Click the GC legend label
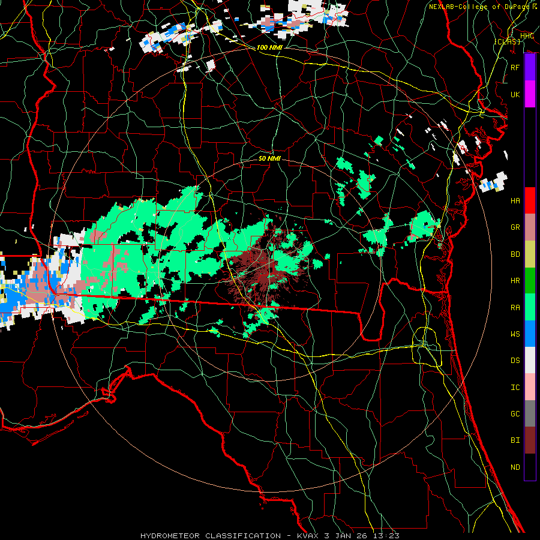Viewport: 540px width, 540px height. [515, 413]
